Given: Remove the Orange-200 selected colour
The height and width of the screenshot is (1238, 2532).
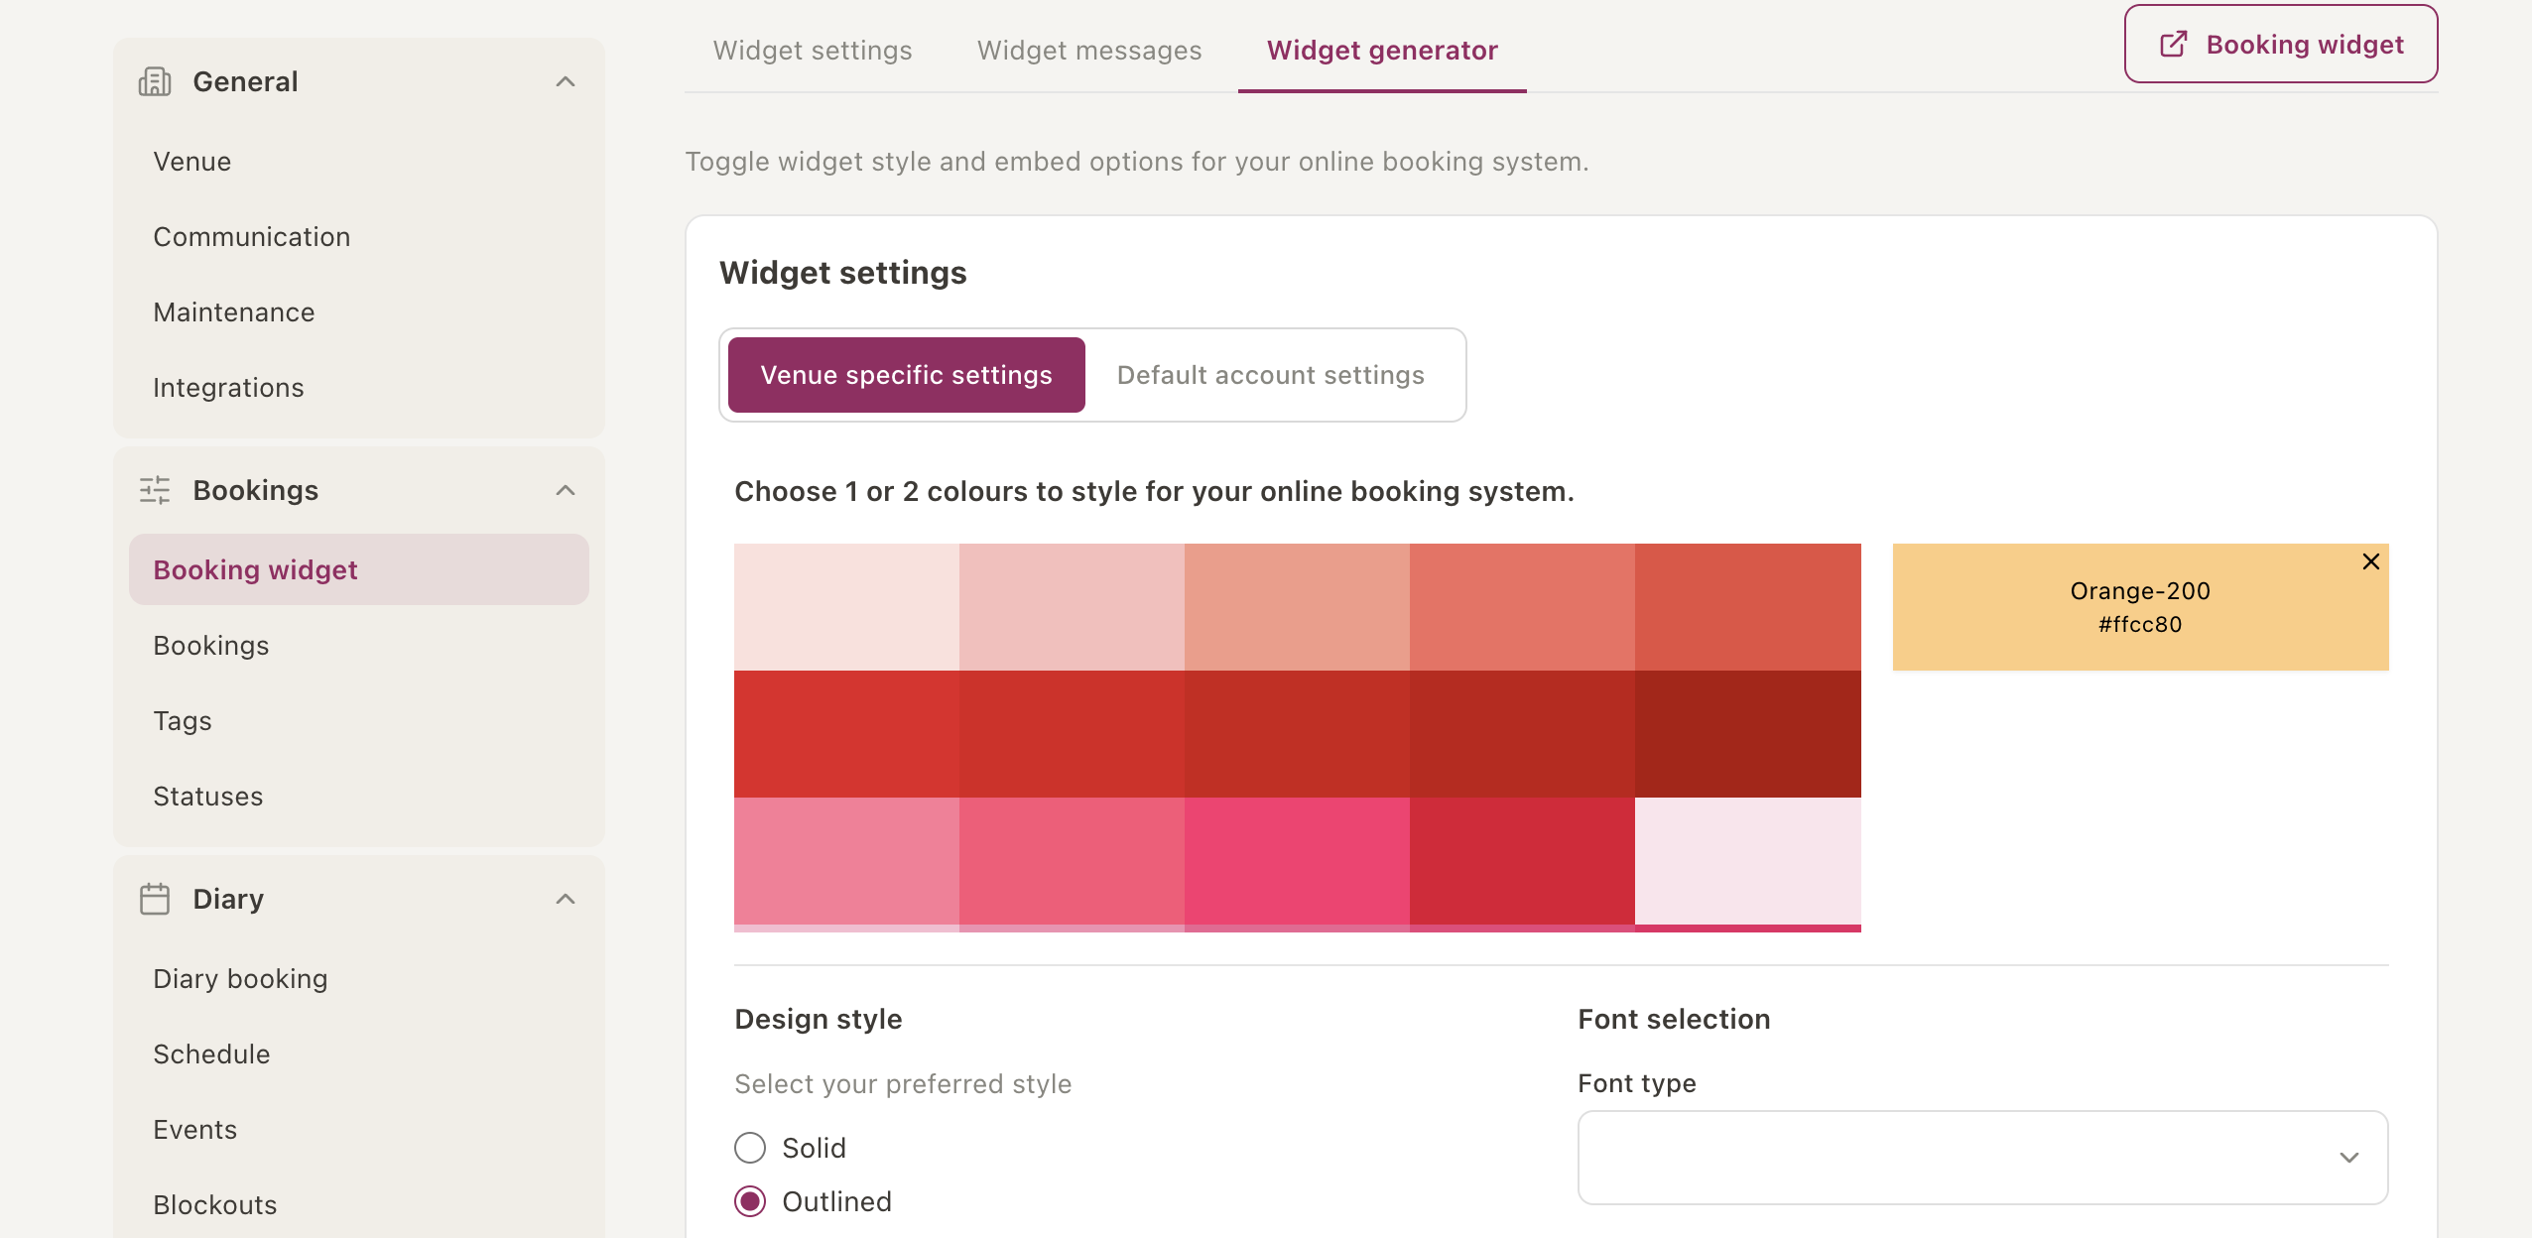Looking at the screenshot, I should (2370, 561).
